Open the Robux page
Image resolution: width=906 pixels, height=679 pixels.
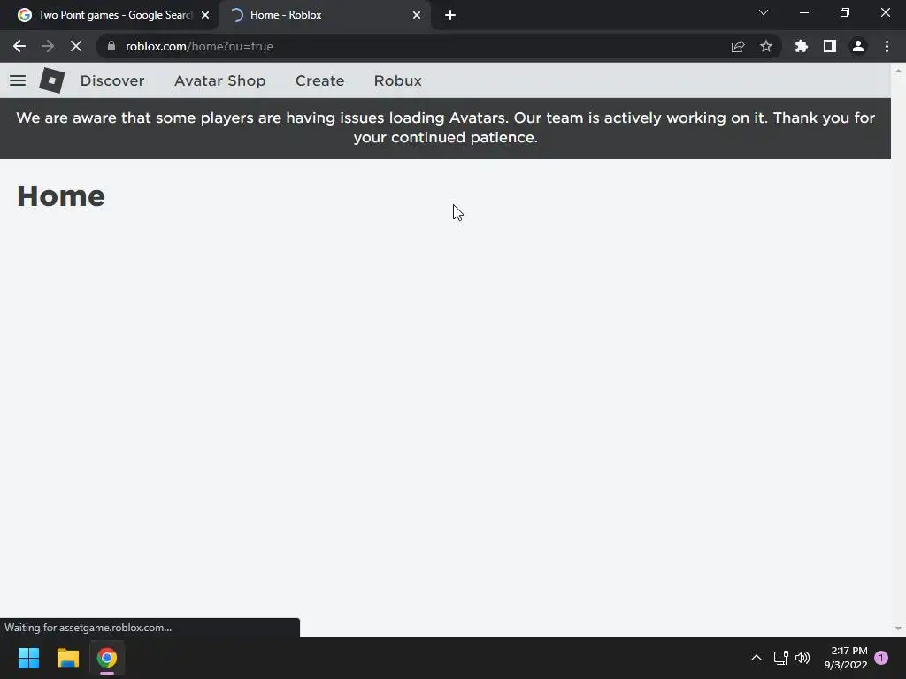(x=397, y=80)
